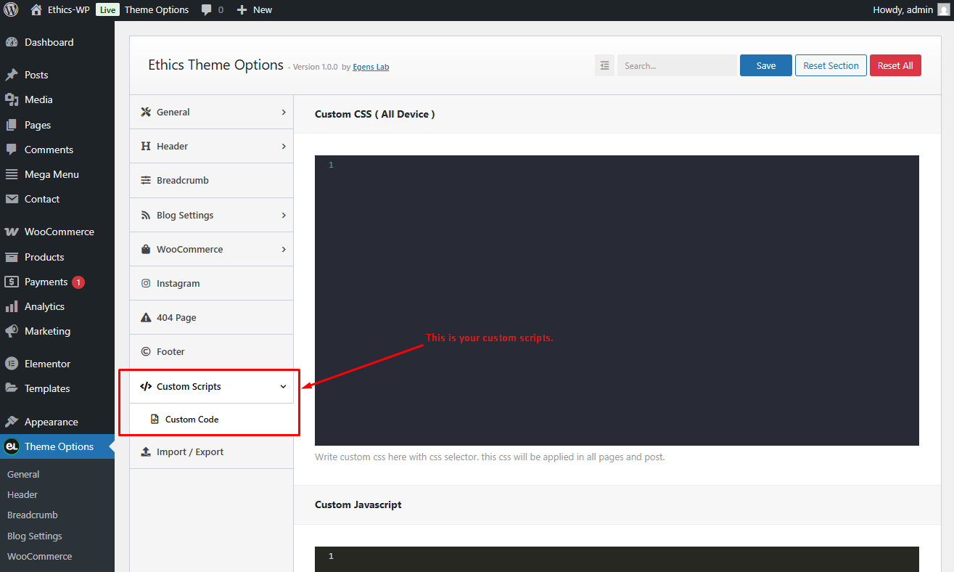Collapse the Custom Scripts section chevron

pos(284,386)
